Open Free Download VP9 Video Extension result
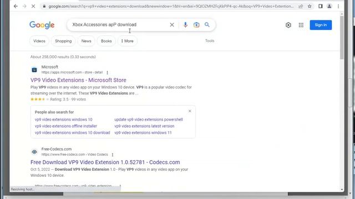355x199 pixels. point(105,162)
